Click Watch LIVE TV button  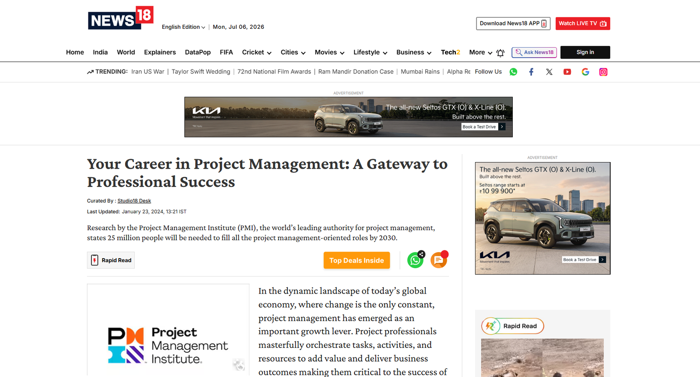pyautogui.click(x=583, y=24)
